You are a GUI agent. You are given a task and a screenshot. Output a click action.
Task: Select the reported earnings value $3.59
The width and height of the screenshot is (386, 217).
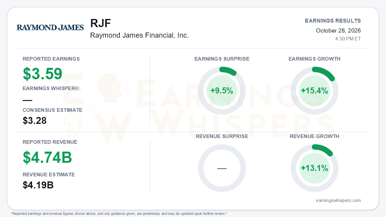43,74
